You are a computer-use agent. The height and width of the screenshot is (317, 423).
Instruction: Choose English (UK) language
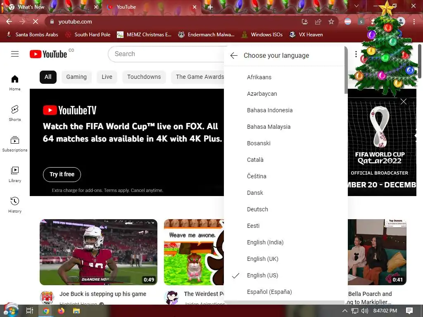point(284,259)
